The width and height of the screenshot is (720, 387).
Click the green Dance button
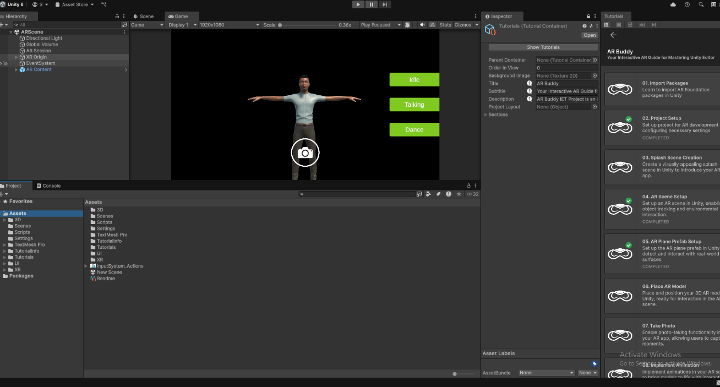[414, 130]
